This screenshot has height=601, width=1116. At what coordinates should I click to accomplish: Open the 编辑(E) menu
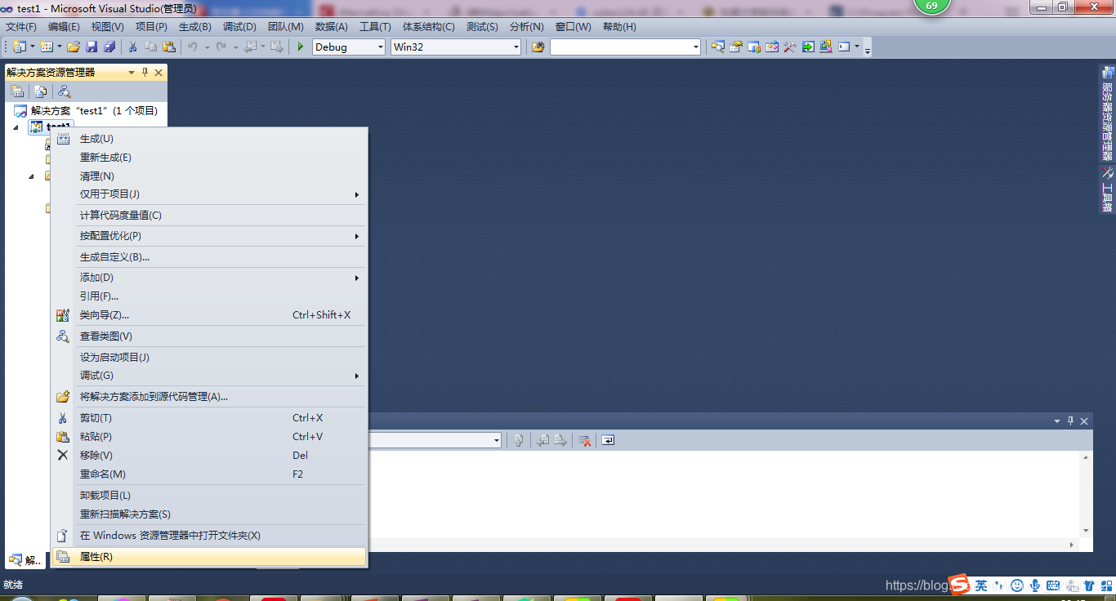tap(64, 27)
